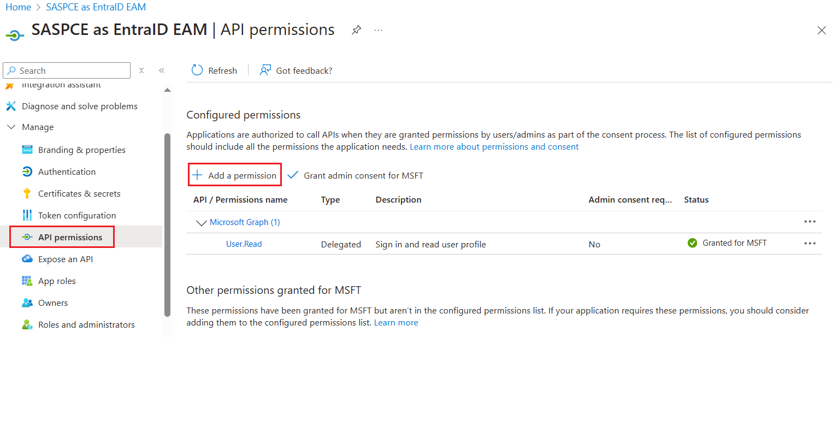Click Add a permission button
Screen dimensions: 833x426
click(x=235, y=175)
